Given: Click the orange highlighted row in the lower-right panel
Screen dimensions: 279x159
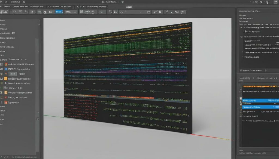Looking at the screenshot, I should (260, 86).
